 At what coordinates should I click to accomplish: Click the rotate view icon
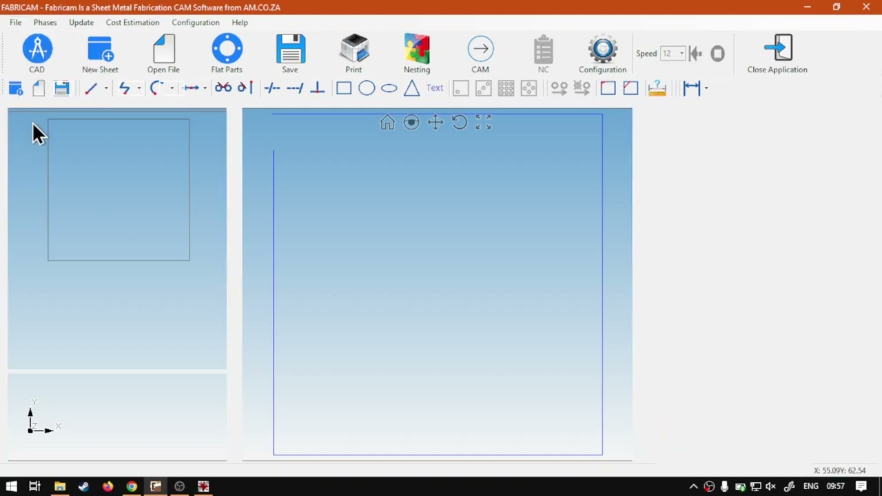click(459, 123)
